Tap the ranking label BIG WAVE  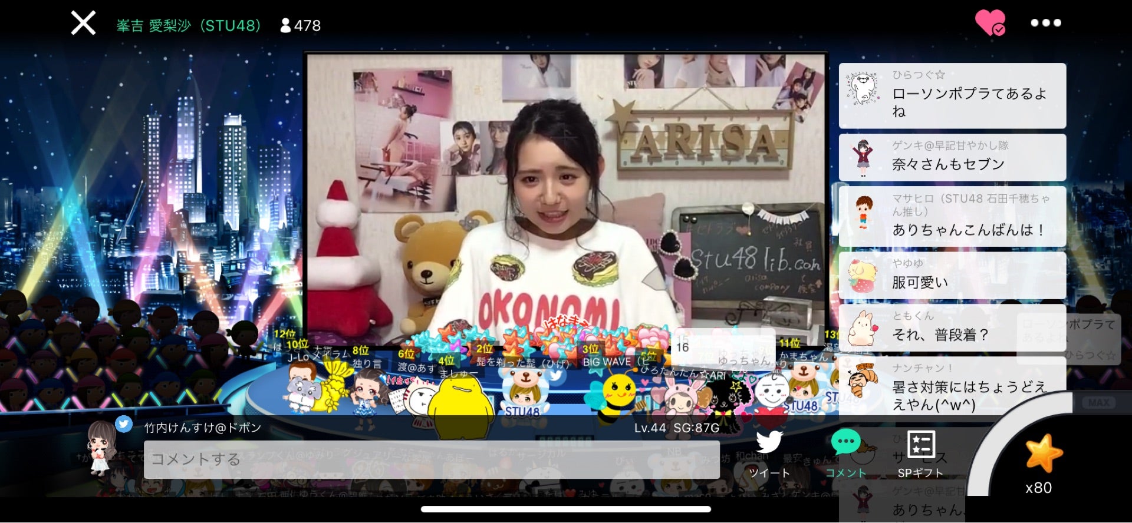606,362
